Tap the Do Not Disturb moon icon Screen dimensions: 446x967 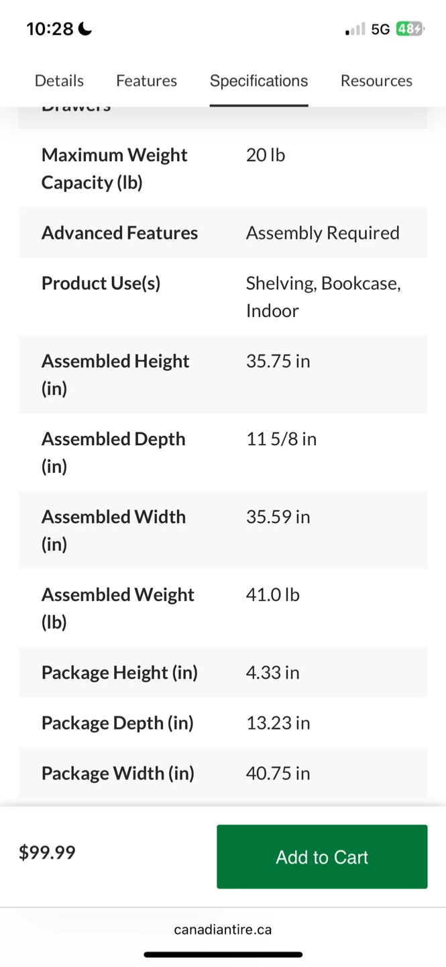point(85,29)
